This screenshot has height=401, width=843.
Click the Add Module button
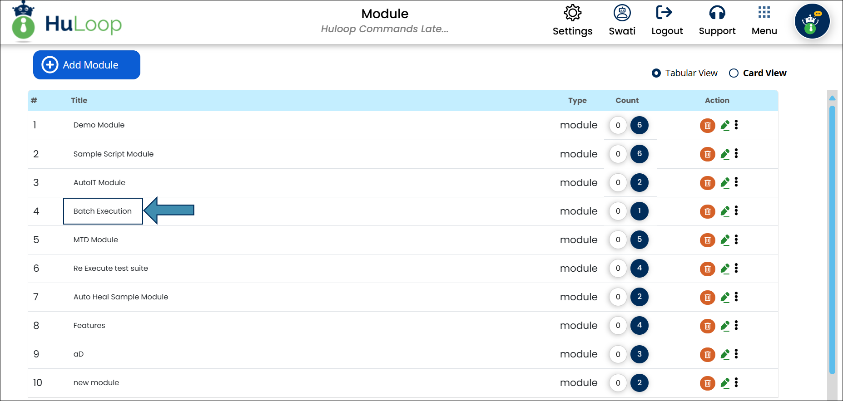click(87, 65)
